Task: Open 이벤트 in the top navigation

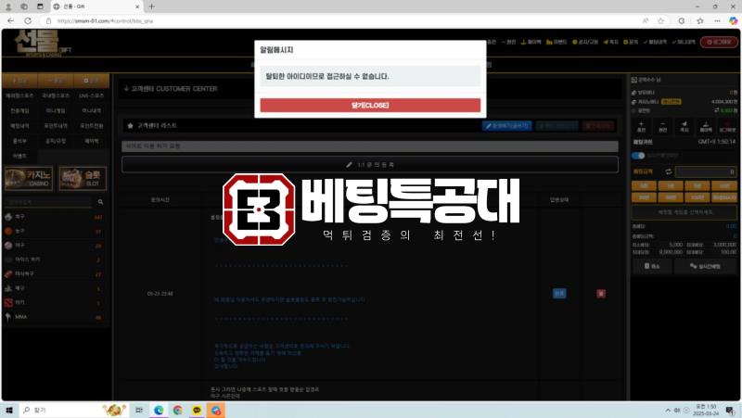Action: point(556,42)
